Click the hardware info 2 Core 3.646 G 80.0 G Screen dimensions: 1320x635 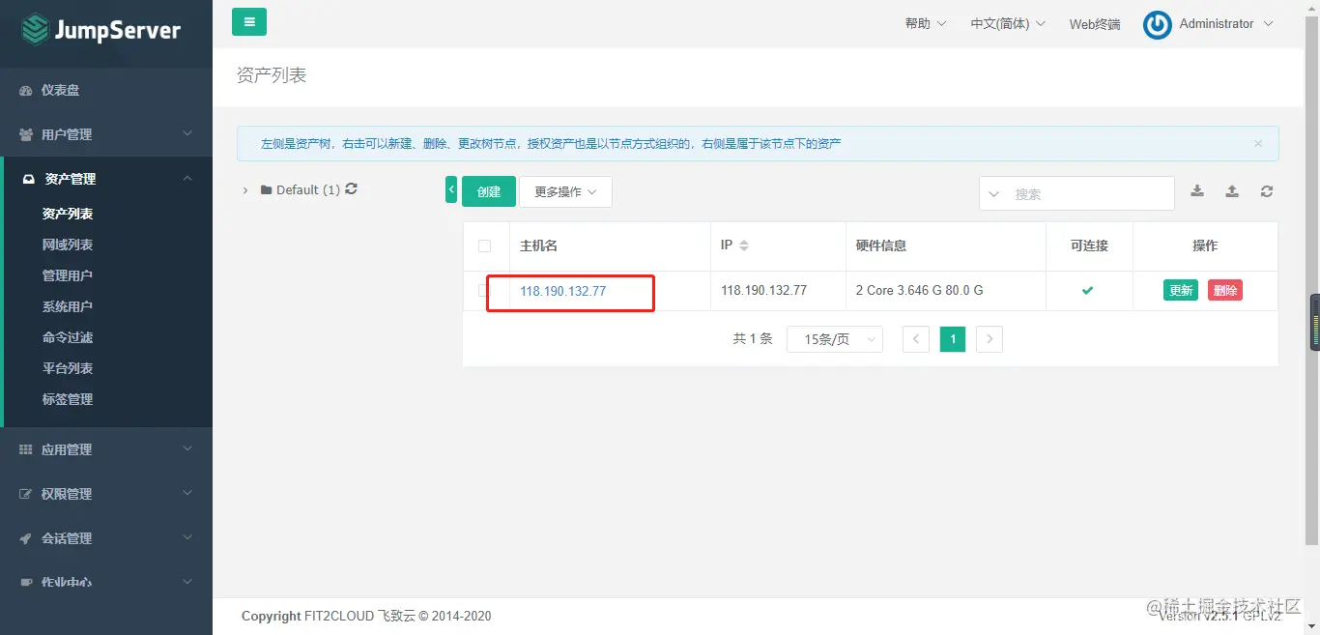(x=920, y=290)
